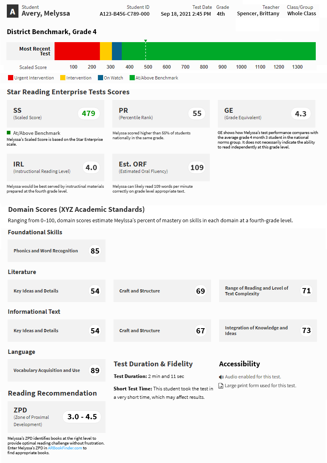Select the yellow Intervention legend swatch
This screenshot has width=327, height=463.
click(63, 78)
